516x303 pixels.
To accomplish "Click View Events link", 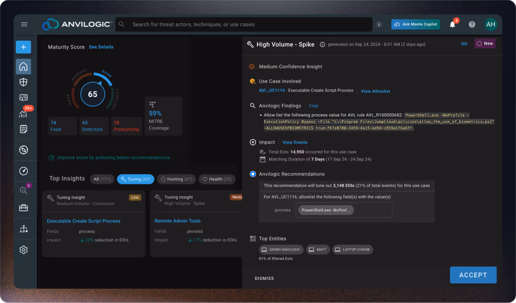I will pos(295,142).
